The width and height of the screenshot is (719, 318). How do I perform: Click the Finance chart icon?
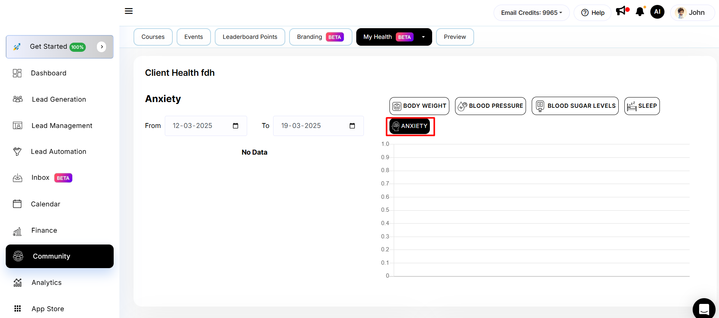click(17, 231)
